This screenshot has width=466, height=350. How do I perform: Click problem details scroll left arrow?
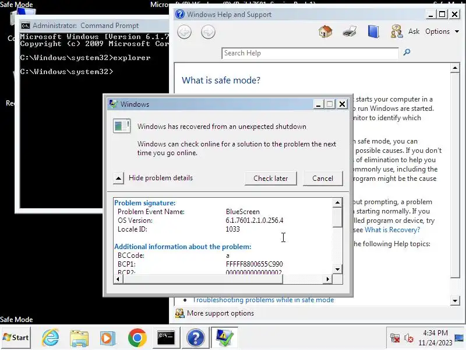pyautogui.click(x=118, y=279)
